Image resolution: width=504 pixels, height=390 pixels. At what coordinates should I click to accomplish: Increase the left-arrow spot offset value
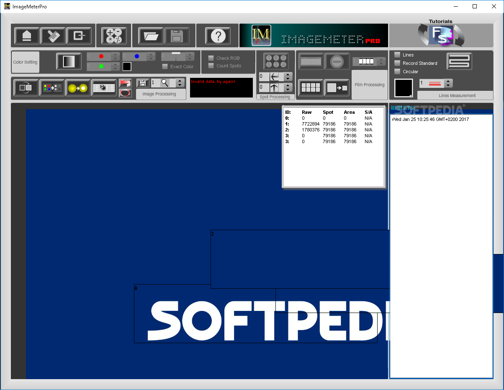288,74
